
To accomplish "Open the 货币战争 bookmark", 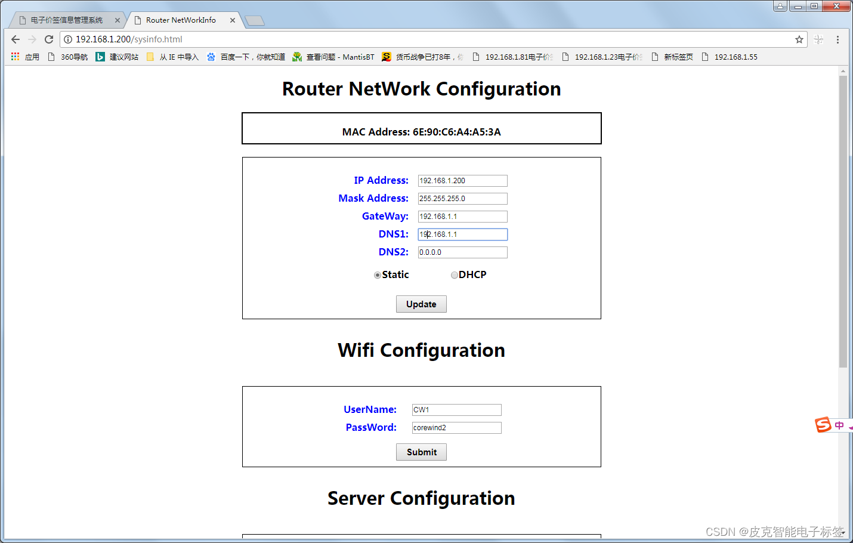I will coord(422,57).
